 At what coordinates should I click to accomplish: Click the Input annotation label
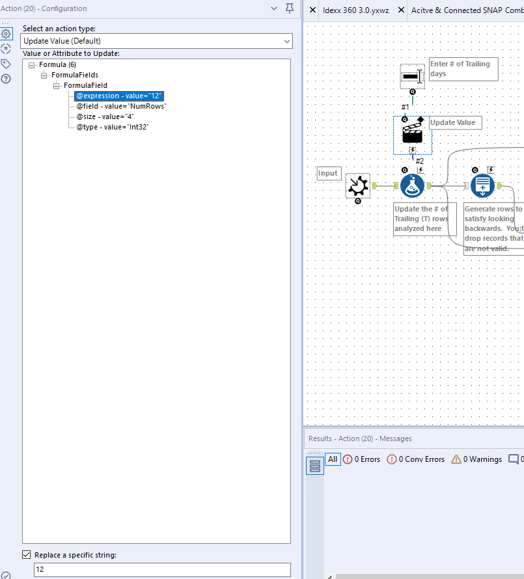pos(329,173)
